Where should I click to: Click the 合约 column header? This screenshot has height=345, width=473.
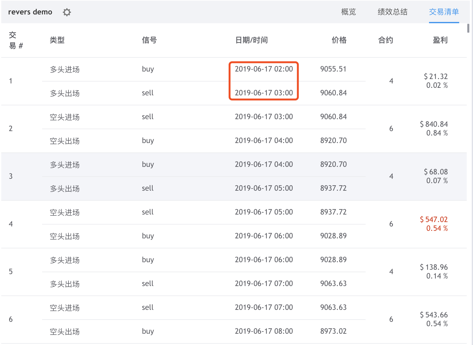(386, 40)
